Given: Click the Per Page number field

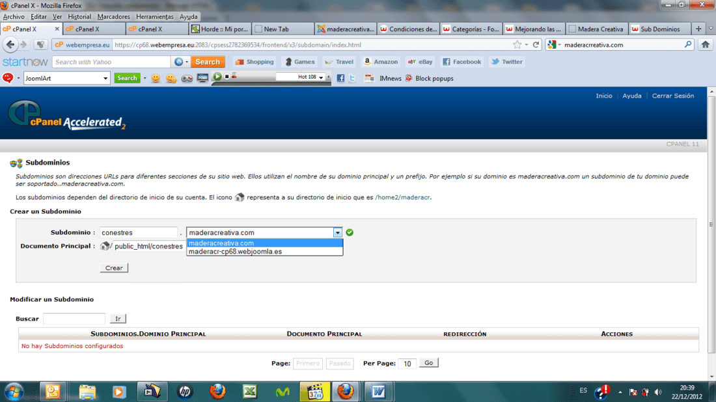Looking at the screenshot, I should [407, 364].
